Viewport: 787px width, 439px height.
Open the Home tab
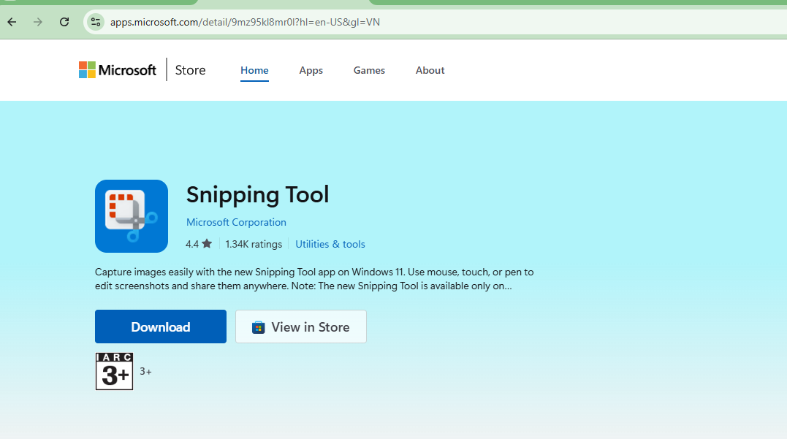(254, 70)
